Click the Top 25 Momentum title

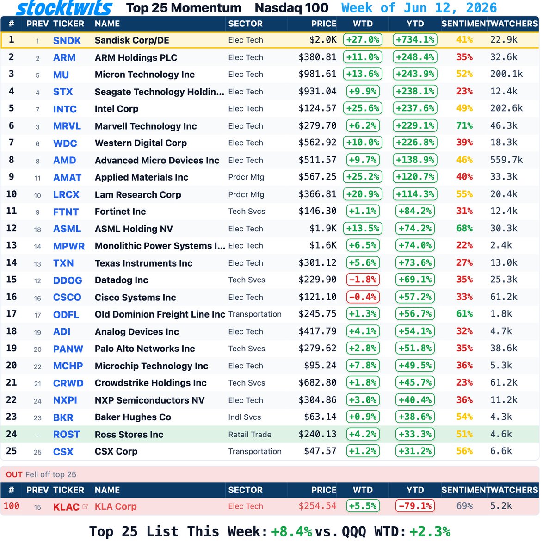click(184, 8)
